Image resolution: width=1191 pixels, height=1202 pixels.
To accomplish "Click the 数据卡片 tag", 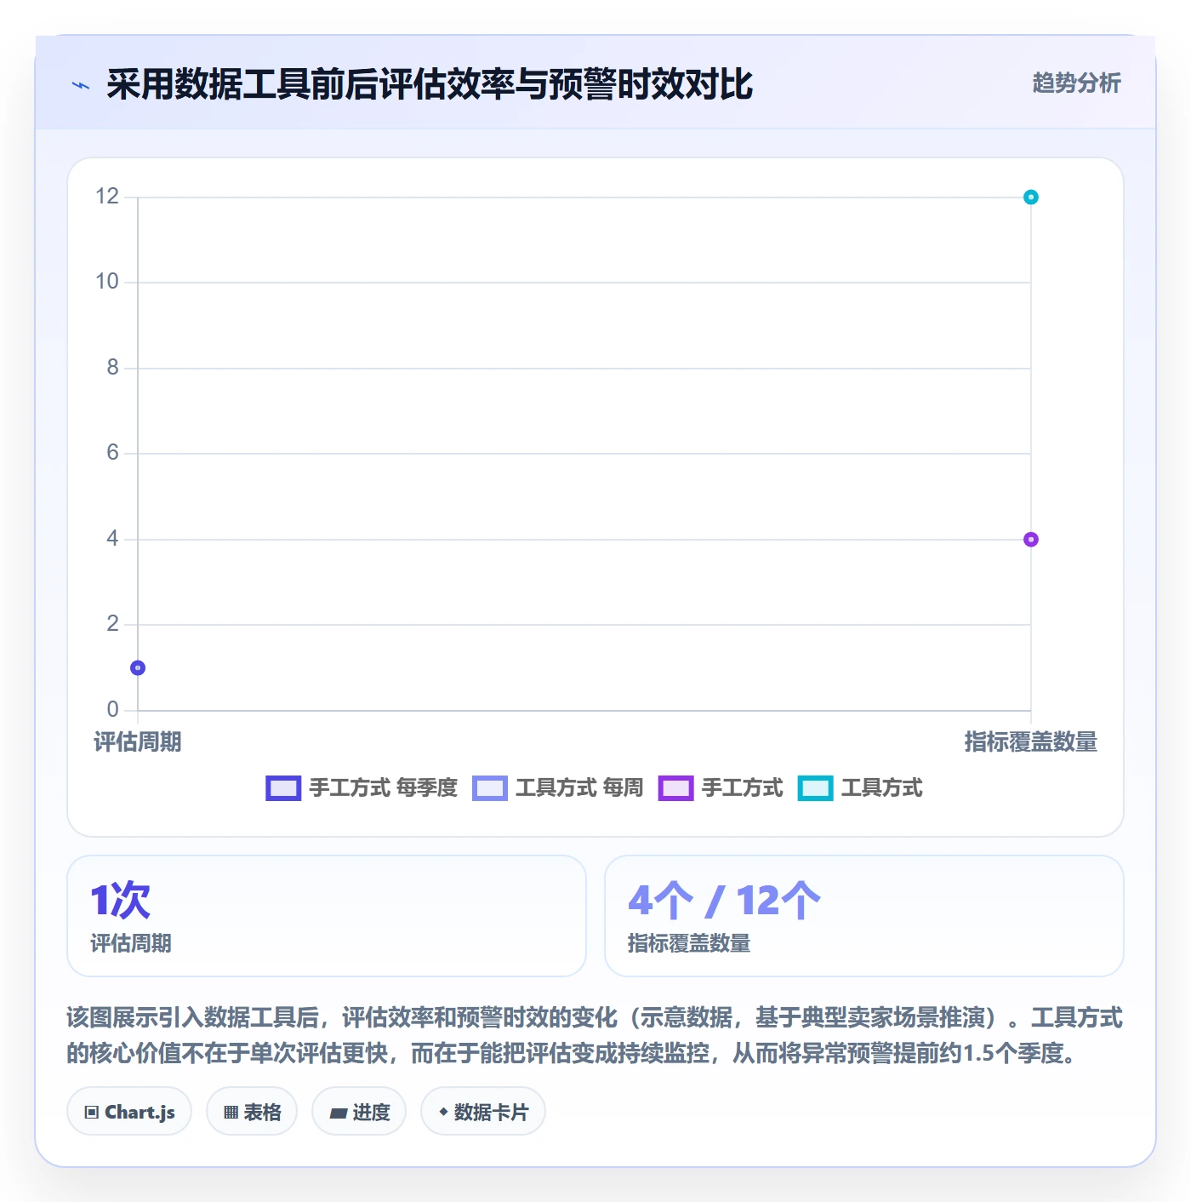I will coord(483,1112).
